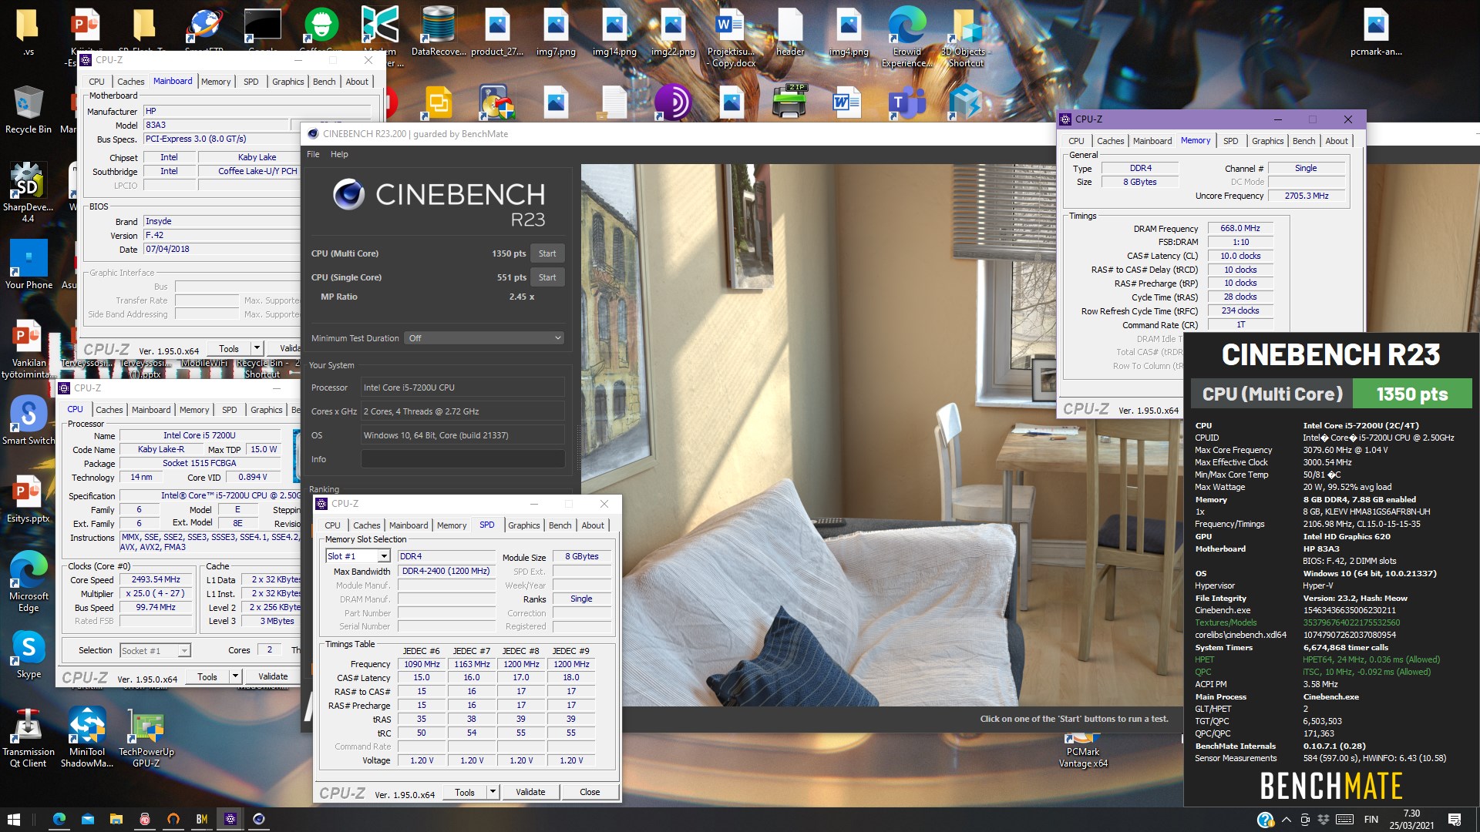This screenshot has height=832, width=1480.
Task: Start the CPU (Multi Core) test
Action: click(x=547, y=253)
